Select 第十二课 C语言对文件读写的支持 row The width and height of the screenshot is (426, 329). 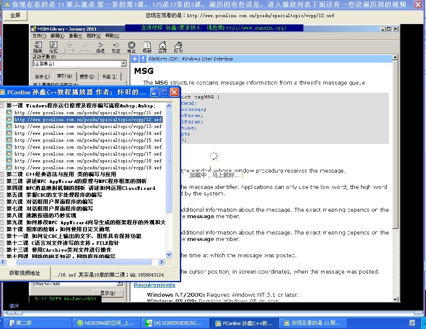[x=62, y=243]
